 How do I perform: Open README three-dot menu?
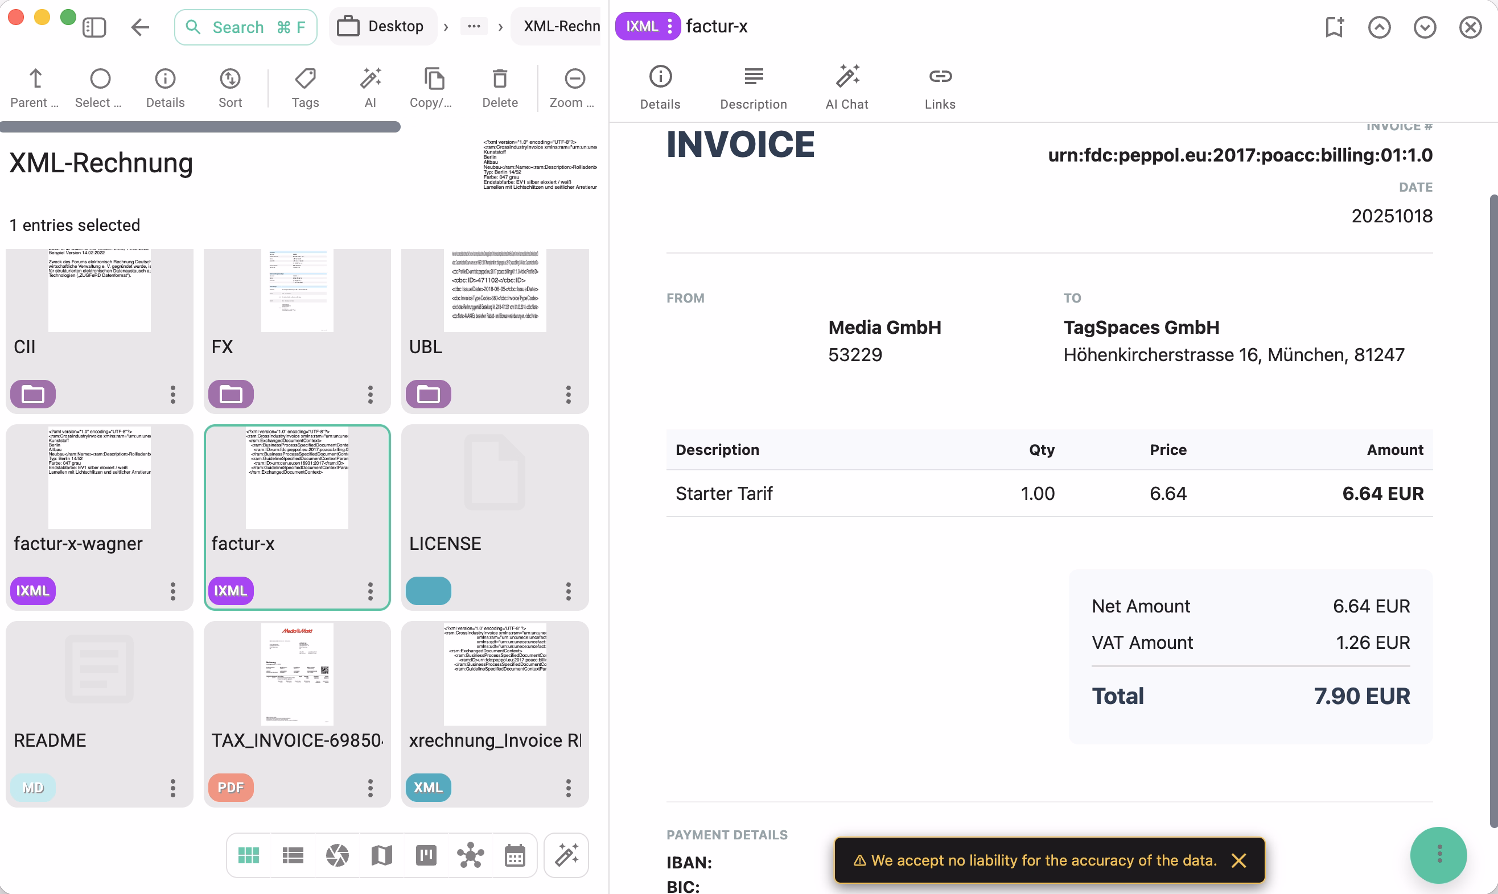click(172, 788)
